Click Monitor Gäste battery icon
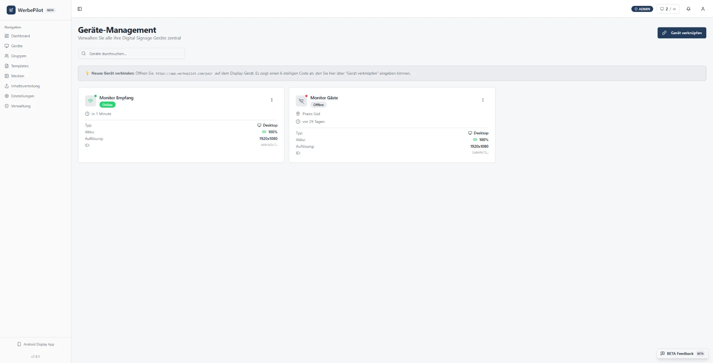Viewport: 713px width, 363px height. 475,140
